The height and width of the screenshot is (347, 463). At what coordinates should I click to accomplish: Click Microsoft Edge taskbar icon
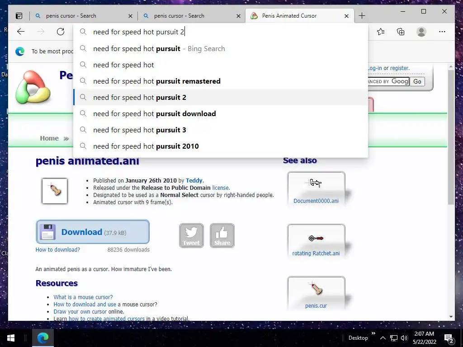click(x=43, y=338)
